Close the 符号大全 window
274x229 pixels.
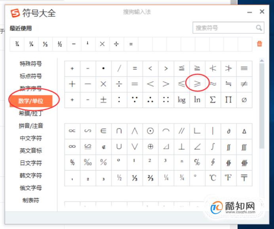click(262, 12)
